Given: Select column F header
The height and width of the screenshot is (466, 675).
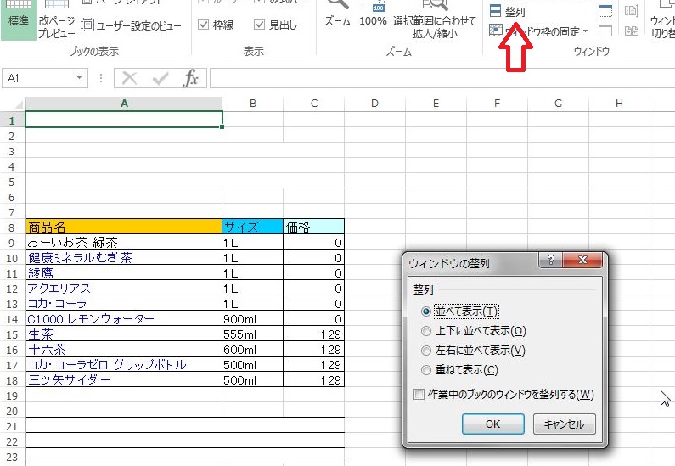Looking at the screenshot, I should coord(497,104).
